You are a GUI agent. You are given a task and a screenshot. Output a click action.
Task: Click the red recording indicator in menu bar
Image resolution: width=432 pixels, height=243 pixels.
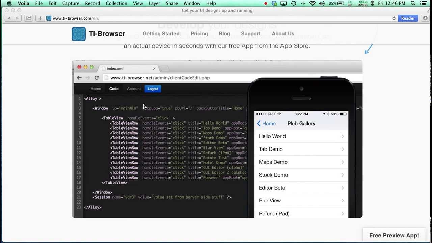(x=266, y=3)
